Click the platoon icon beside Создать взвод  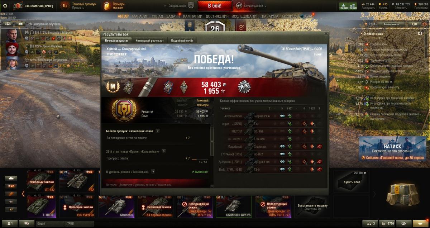tap(191, 6)
